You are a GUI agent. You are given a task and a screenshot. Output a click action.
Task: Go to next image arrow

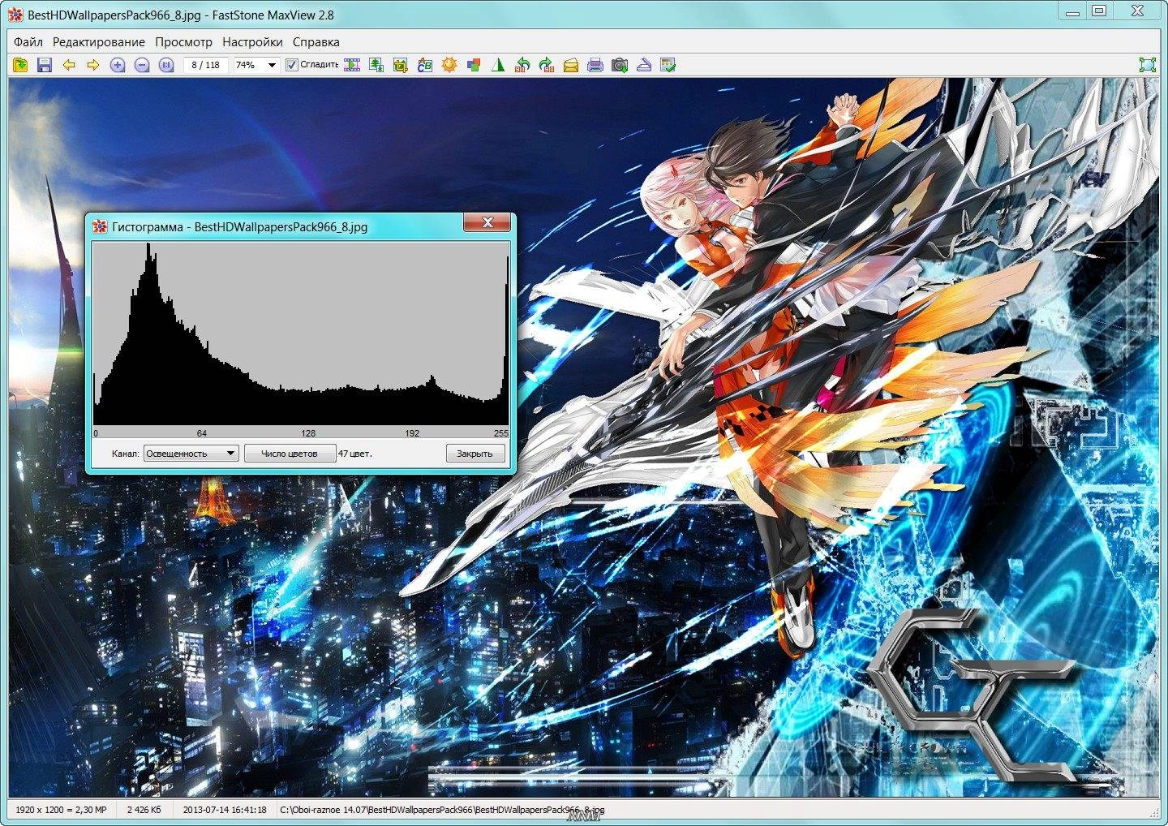92,65
